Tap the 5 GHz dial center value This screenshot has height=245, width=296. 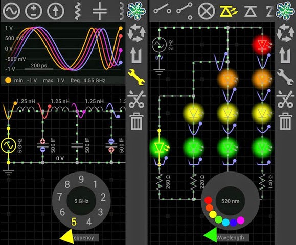(x=81, y=201)
